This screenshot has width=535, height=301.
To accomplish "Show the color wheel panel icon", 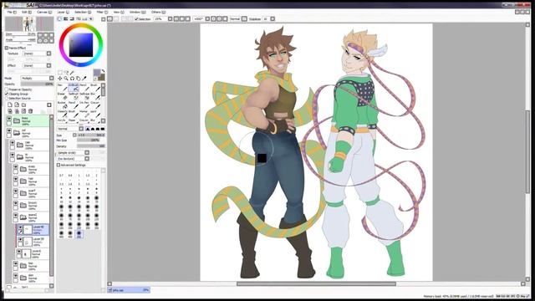I will [59, 18].
